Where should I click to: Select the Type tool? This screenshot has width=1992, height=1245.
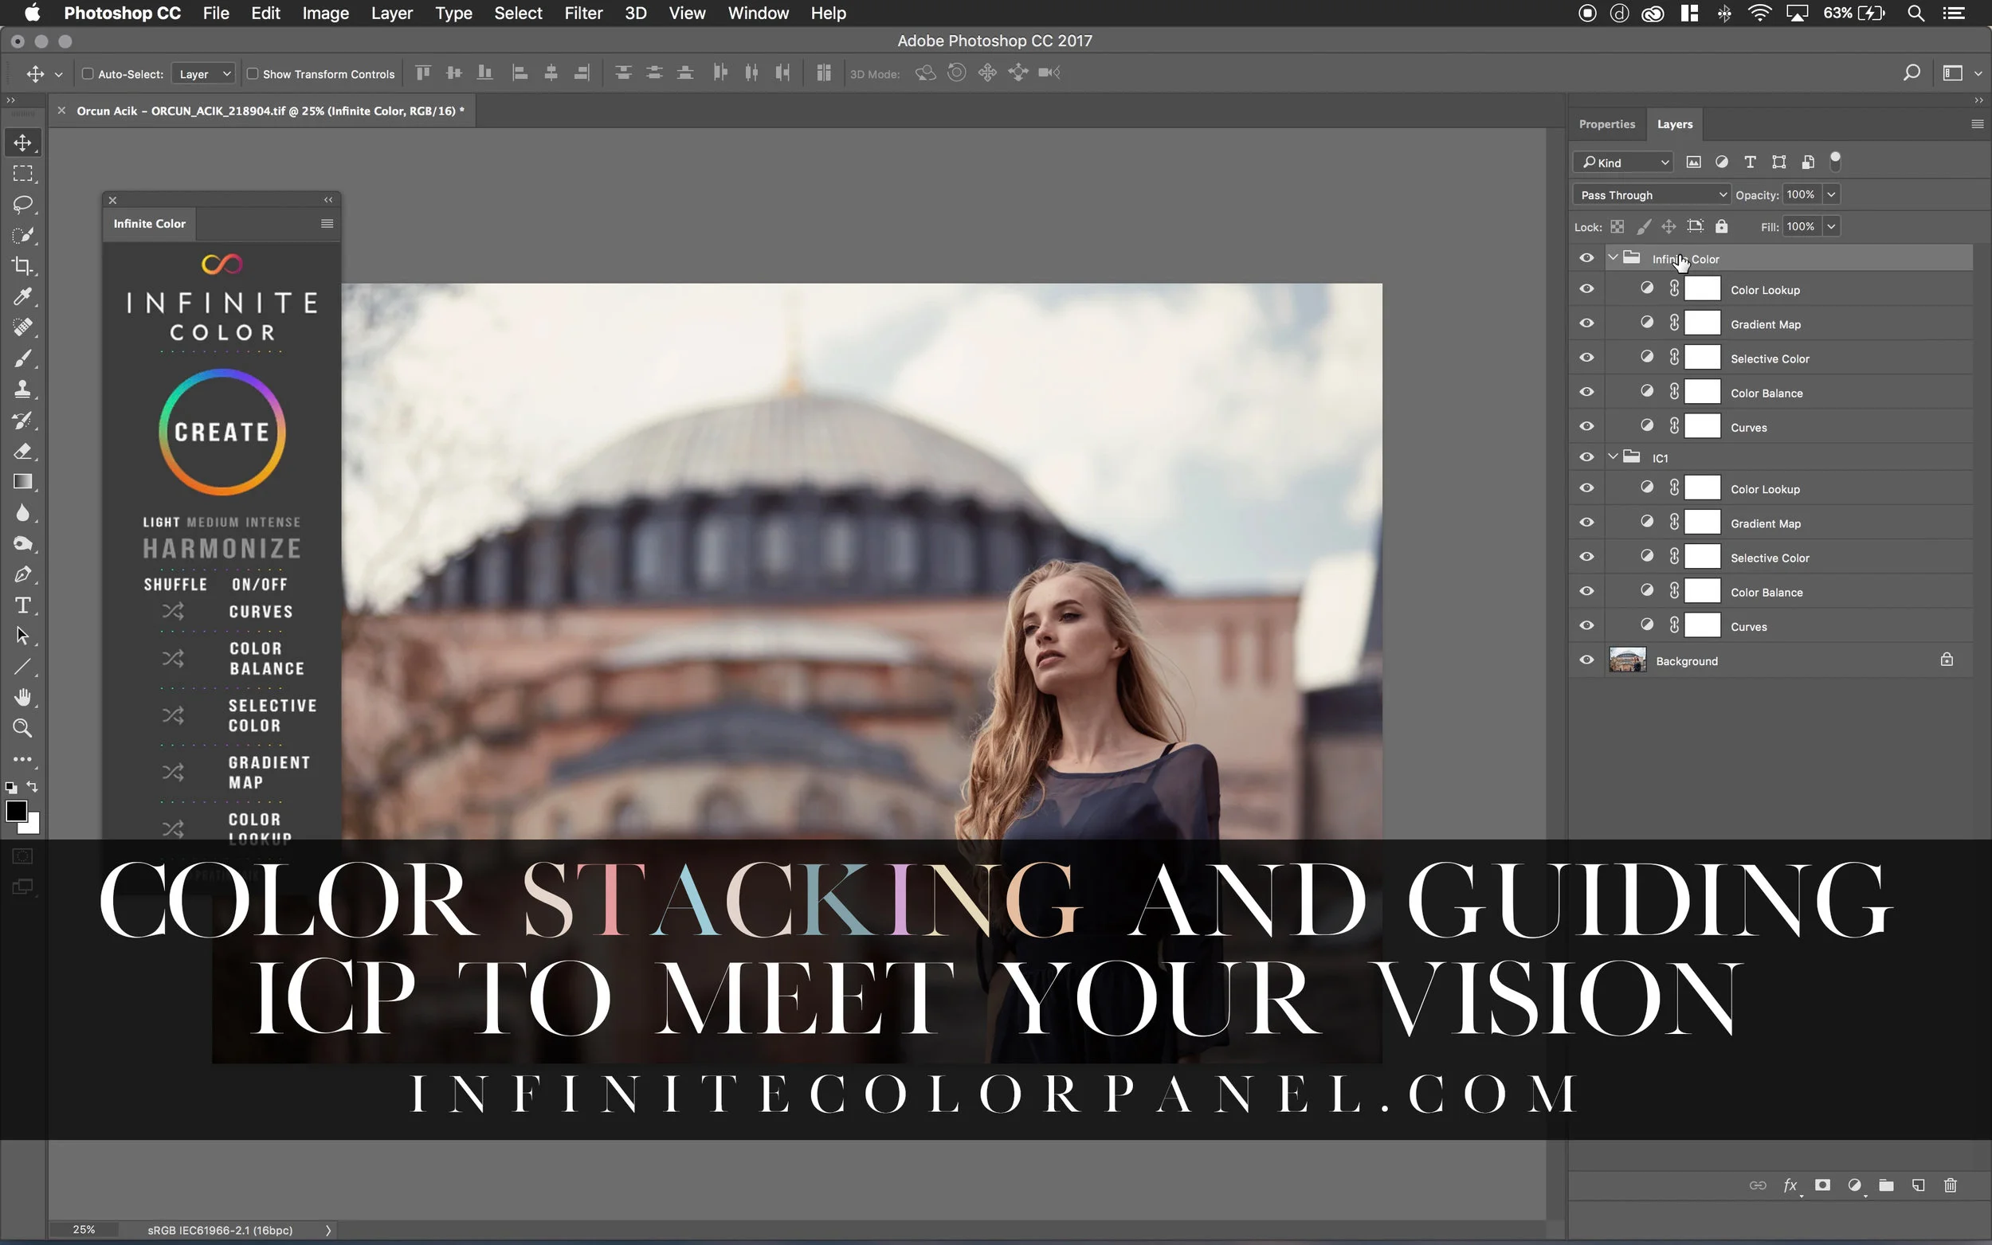click(x=22, y=606)
